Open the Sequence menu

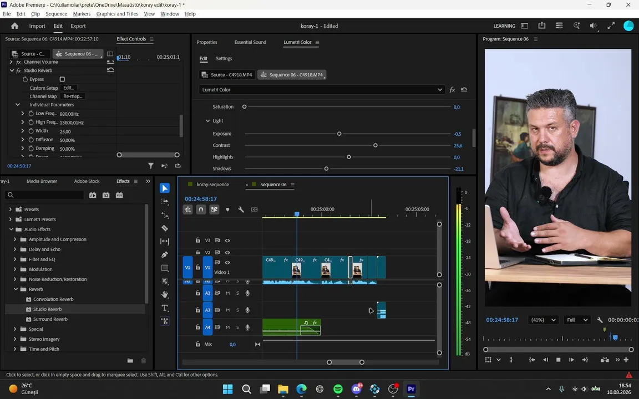coord(56,14)
